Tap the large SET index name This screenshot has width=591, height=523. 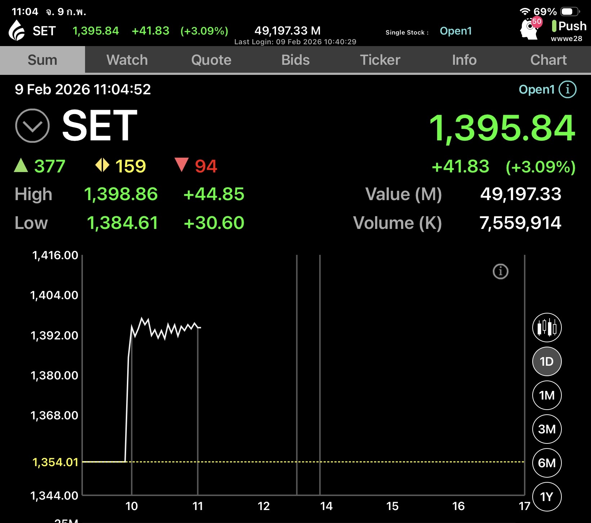pos(99,126)
